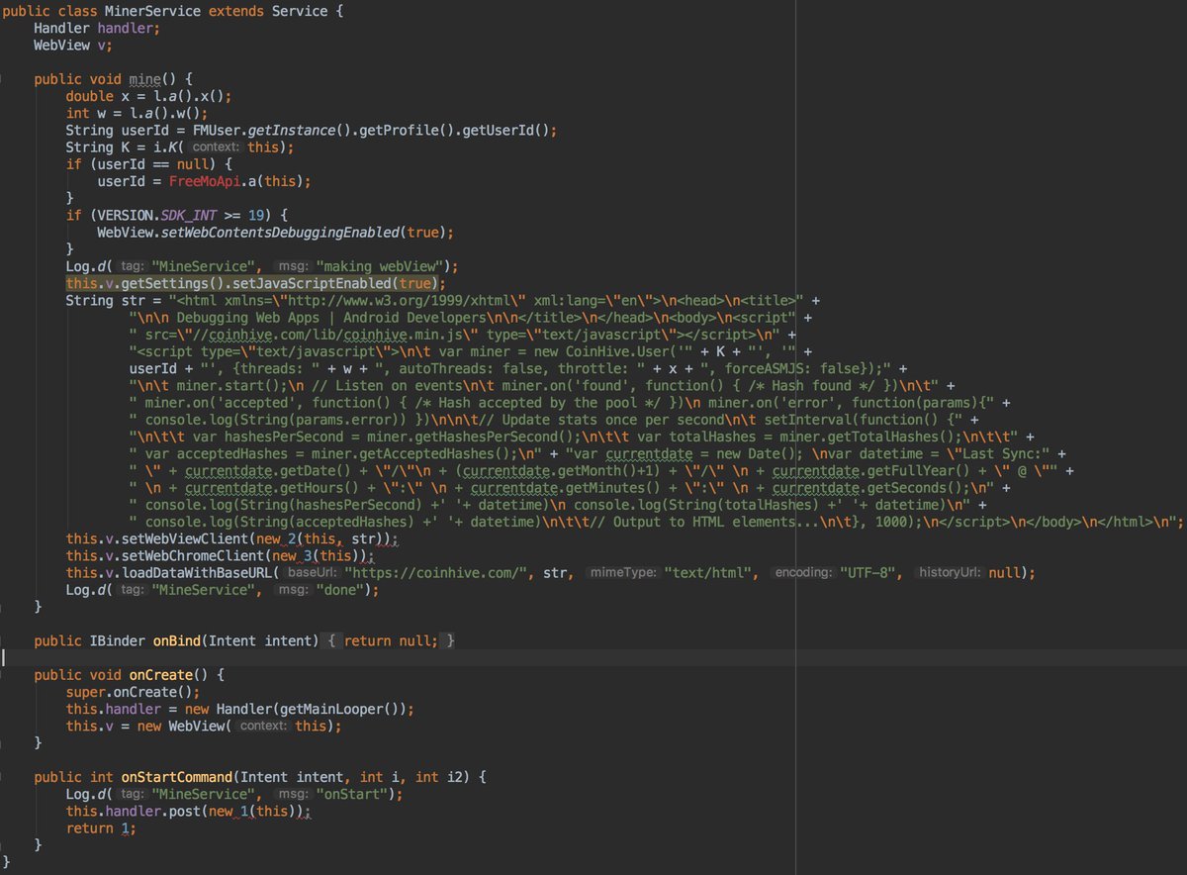The height and width of the screenshot is (875, 1187).
Task: Click the onBind method name
Action: (177, 640)
